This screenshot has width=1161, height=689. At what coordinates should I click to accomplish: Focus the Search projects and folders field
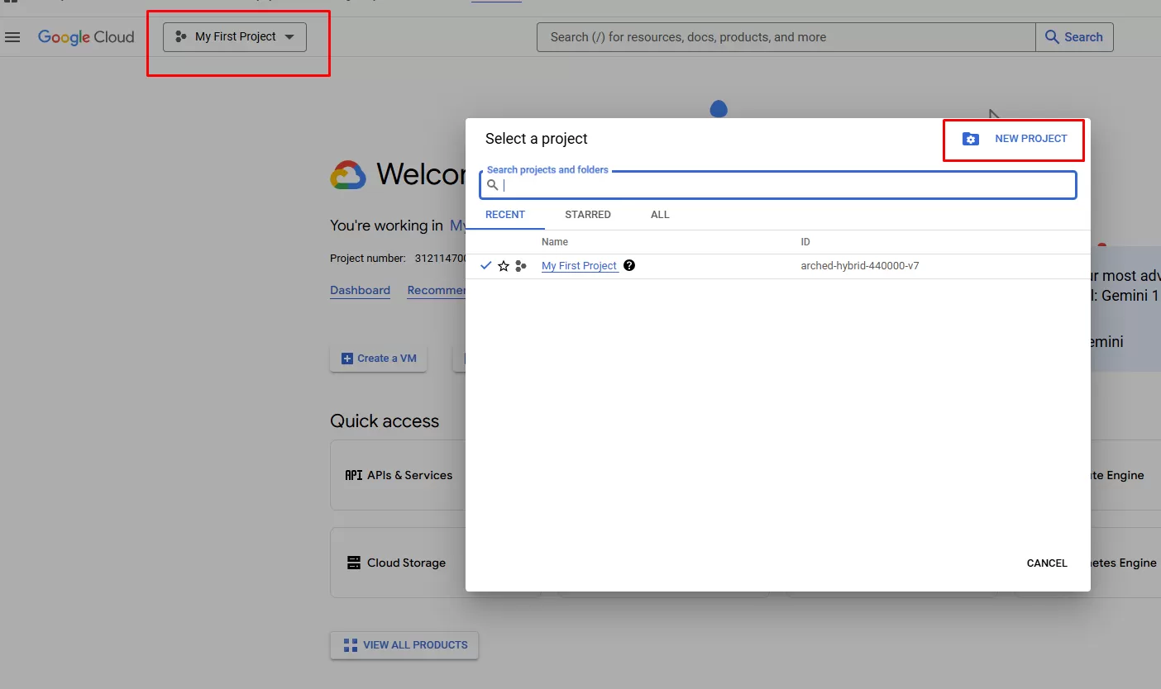click(x=786, y=185)
